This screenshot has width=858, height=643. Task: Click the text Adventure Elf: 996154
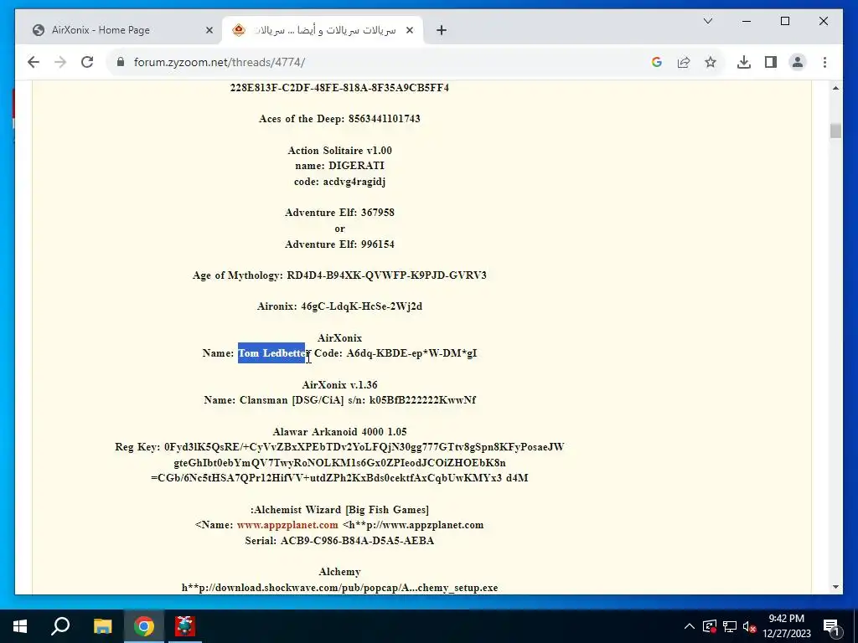click(x=339, y=244)
